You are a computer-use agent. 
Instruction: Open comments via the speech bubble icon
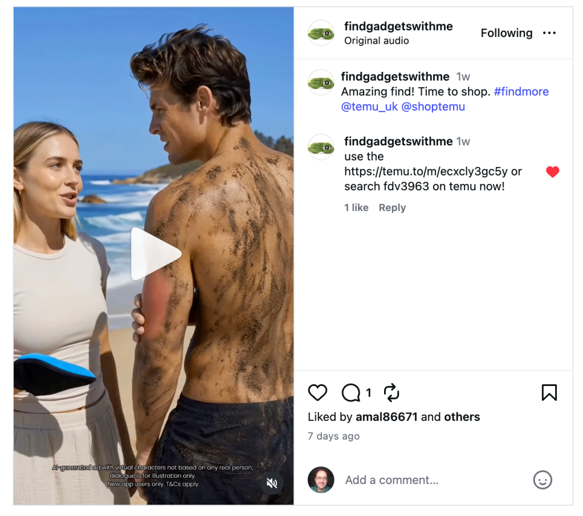point(350,392)
